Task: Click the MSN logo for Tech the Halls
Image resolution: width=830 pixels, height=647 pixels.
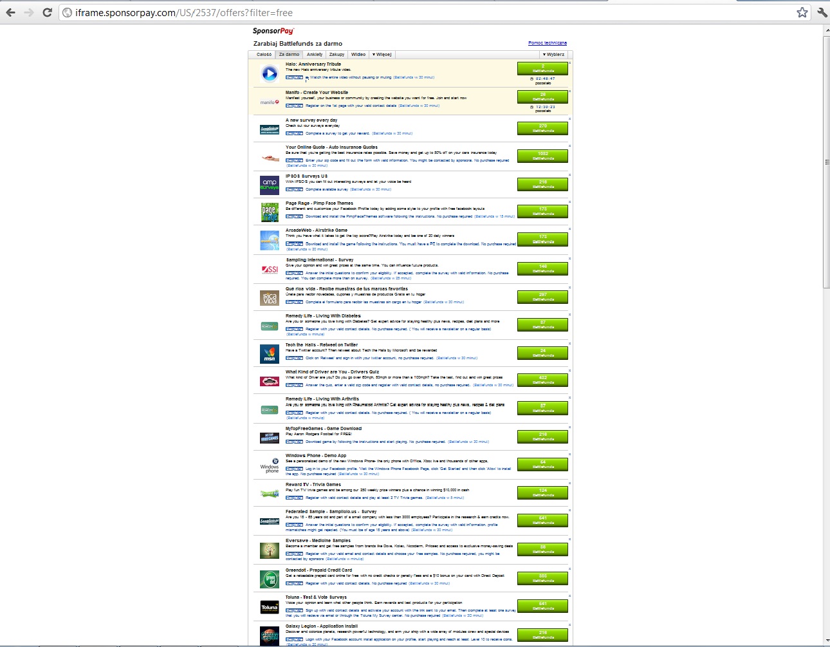Action: (x=270, y=354)
